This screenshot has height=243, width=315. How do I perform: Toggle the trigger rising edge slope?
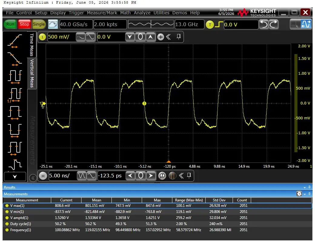(x=219, y=25)
